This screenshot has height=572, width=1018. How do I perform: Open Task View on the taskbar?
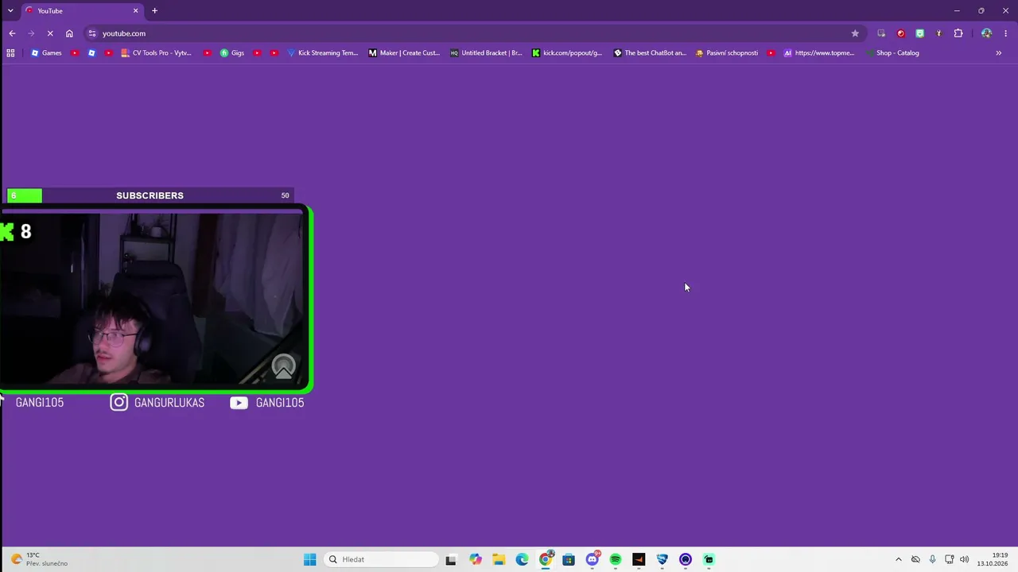pyautogui.click(x=451, y=559)
